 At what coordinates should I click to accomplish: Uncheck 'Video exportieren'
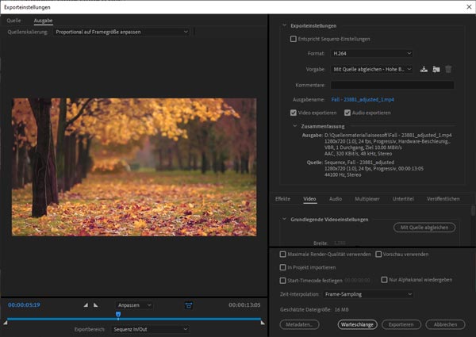tap(294, 113)
